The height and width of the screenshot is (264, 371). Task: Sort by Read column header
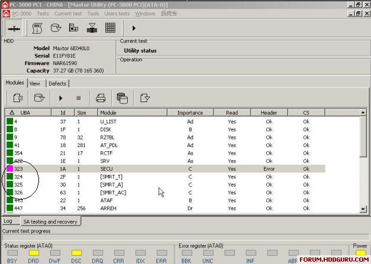pyautogui.click(x=232, y=113)
